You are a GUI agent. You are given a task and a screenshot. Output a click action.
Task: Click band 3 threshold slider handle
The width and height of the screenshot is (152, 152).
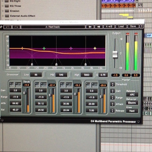(x=75, y=94)
